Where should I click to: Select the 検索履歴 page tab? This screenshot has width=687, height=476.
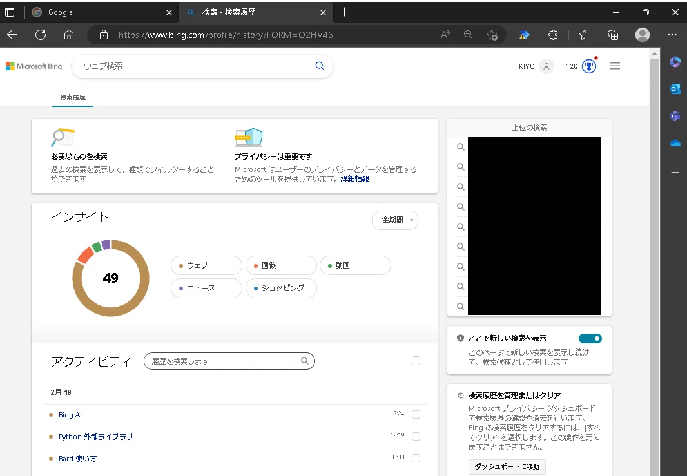[x=73, y=97]
